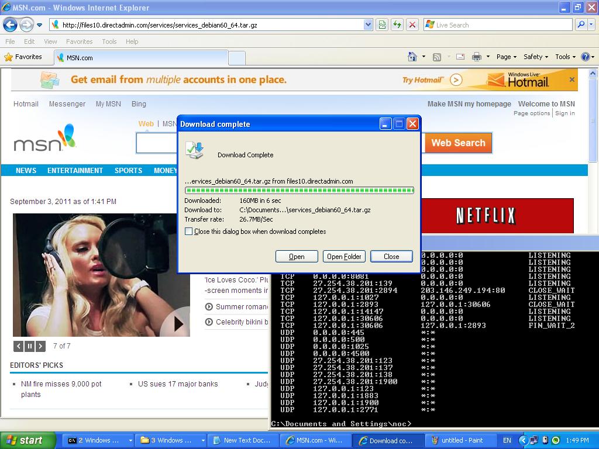The width and height of the screenshot is (599, 449).
Task: Select the MSN.com browser tab
Action: (x=141, y=58)
